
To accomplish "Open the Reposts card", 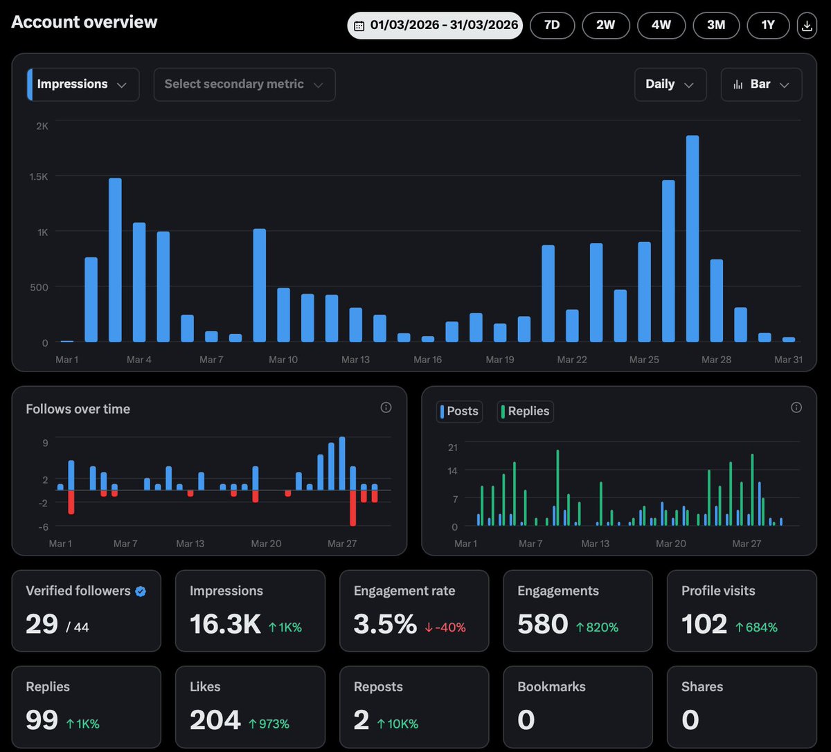I will point(414,707).
